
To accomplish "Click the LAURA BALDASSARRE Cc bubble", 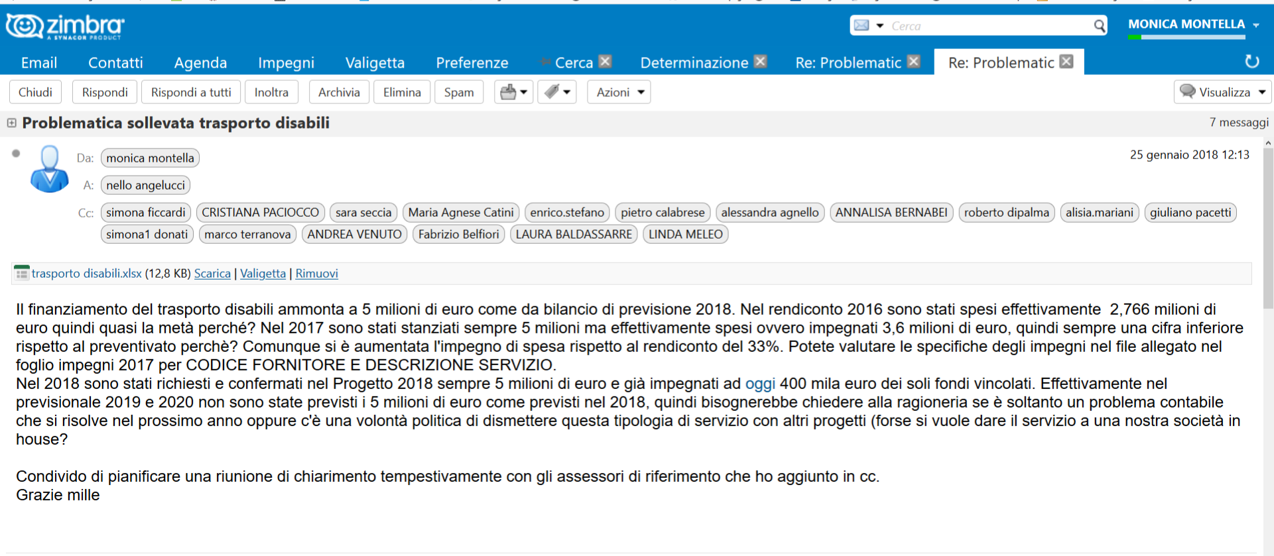I will click(574, 234).
